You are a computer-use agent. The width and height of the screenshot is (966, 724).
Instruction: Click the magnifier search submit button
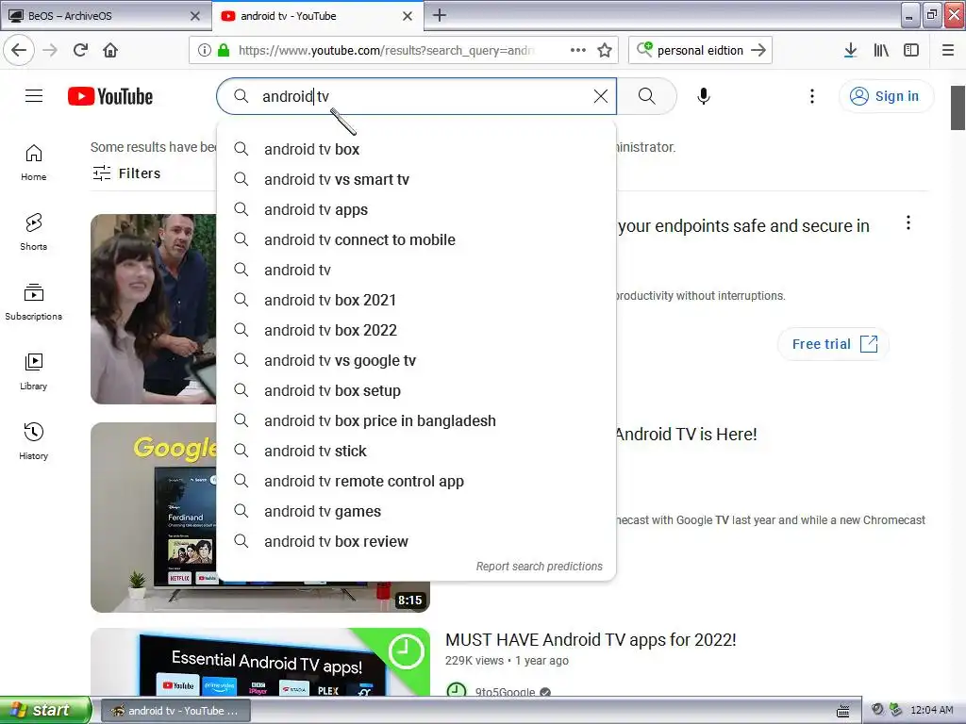[x=646, y=96]
